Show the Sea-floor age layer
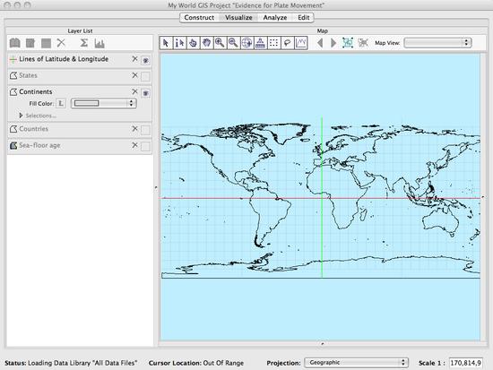493x370 pixels. pos(145,146)
